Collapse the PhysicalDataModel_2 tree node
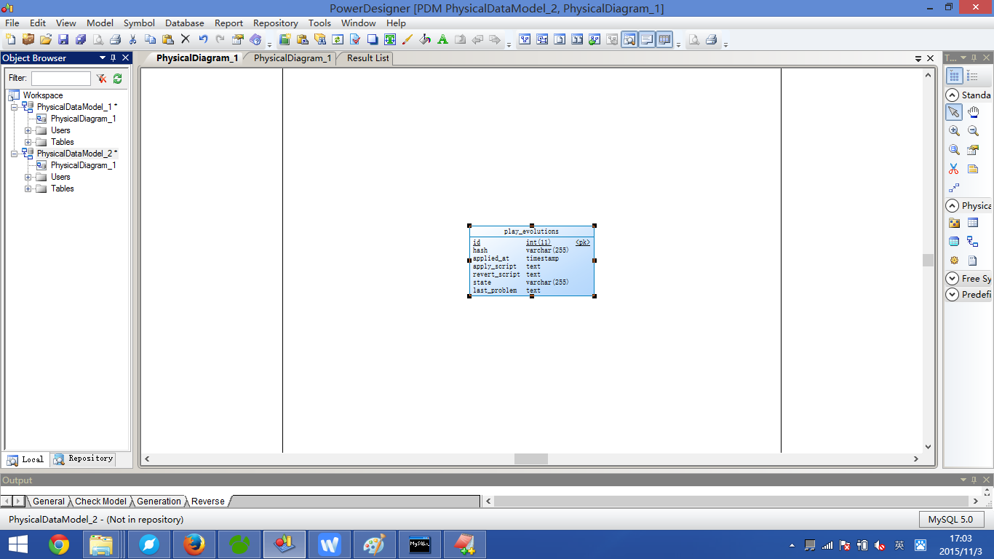Image resolution: width=994 pixels, height=559 pixels. pos(14,154)
